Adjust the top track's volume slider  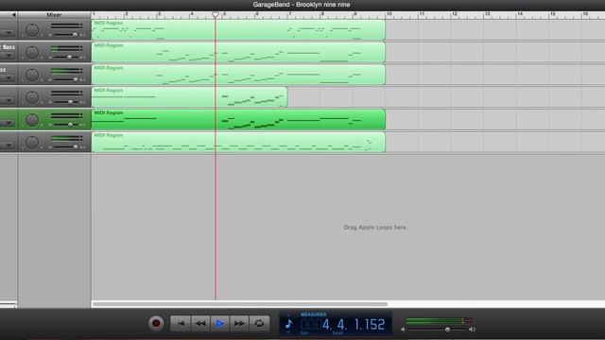pyautogui.click(x=75, y=35)
